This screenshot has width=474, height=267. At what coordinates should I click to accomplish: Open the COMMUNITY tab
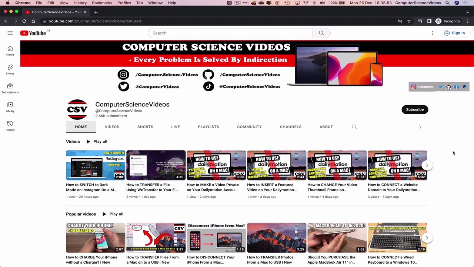[x=250, y=127]
